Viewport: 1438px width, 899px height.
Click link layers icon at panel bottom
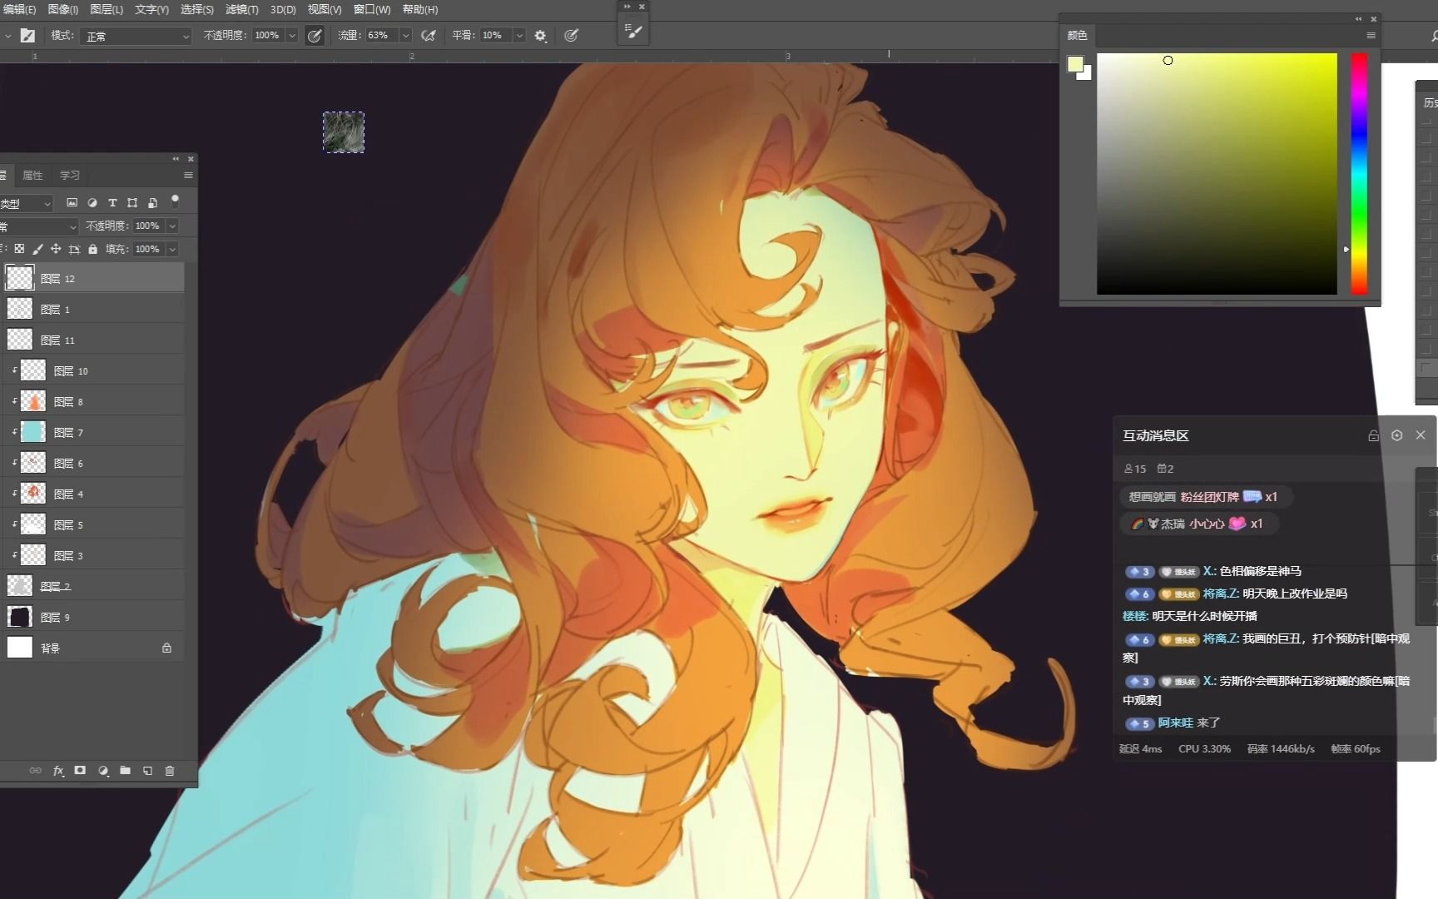click(35, 771)
